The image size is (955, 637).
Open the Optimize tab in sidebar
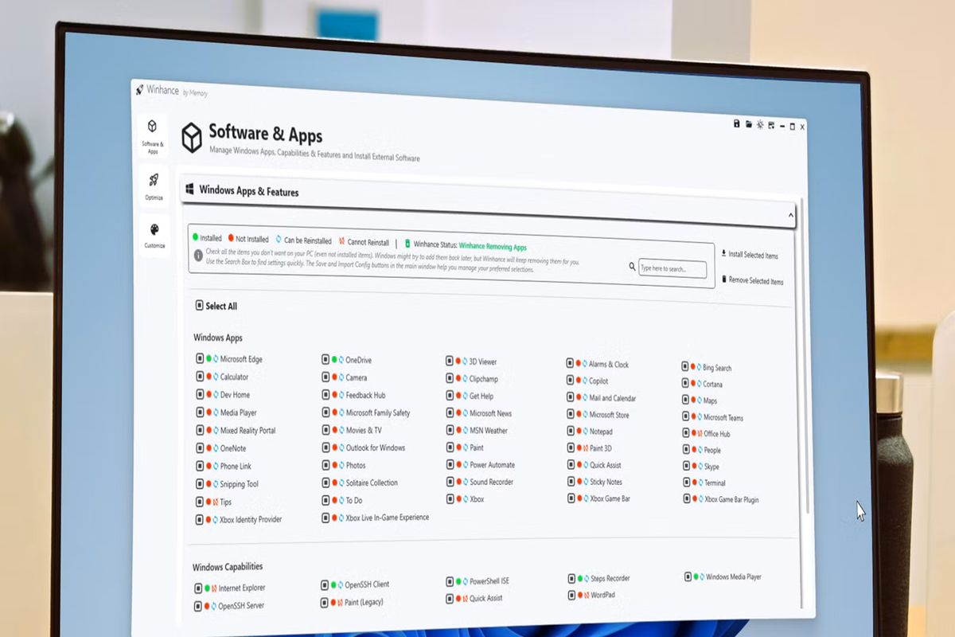coord(154,186)
